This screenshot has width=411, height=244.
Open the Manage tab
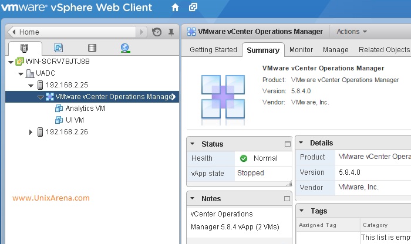tap(336, 49)
